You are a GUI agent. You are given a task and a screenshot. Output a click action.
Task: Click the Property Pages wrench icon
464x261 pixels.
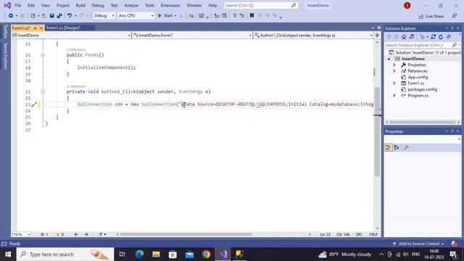pyautogui.click(x=406, y=147)
